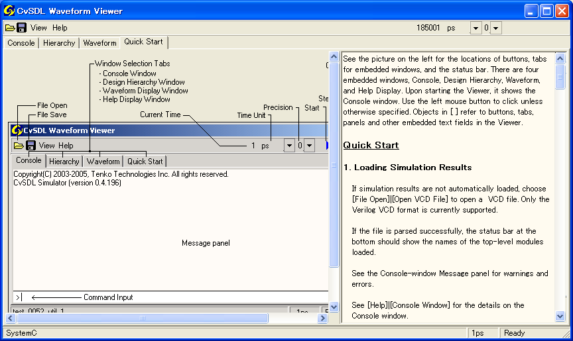This screenshot has height=341, width=573.
Task: Click right arrow of horizontal scrollbar
Action: pyautogui.click(x=322, y=318)
